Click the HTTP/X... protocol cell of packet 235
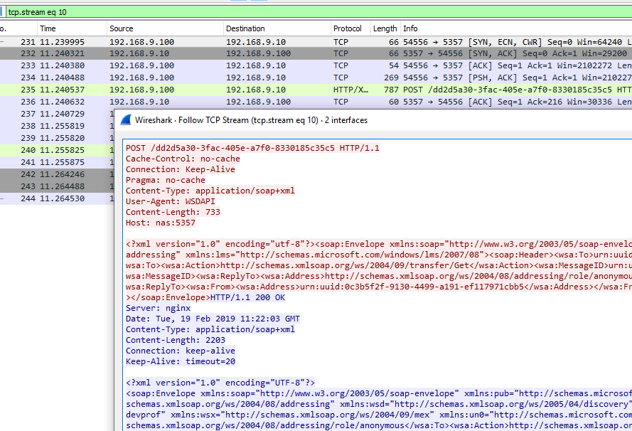 350,90
